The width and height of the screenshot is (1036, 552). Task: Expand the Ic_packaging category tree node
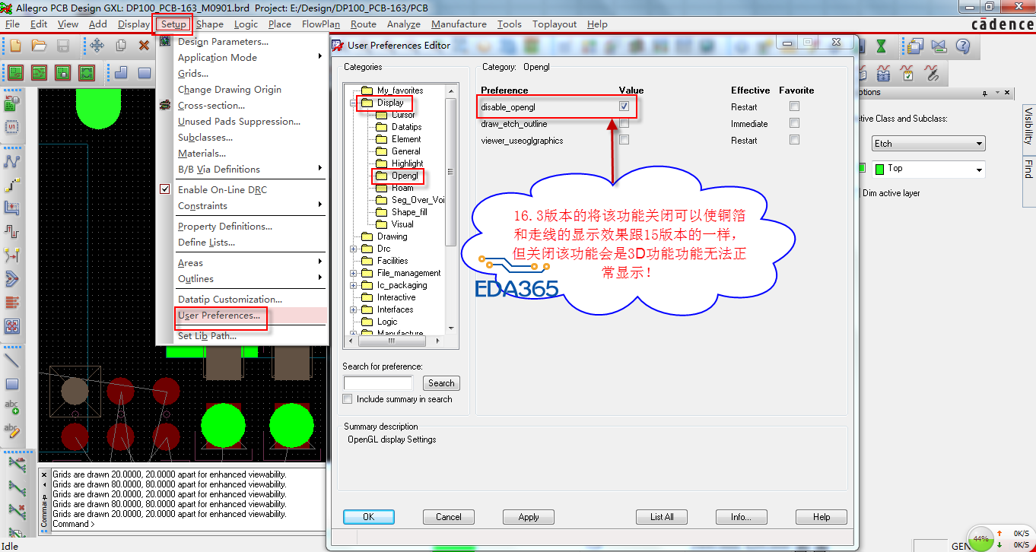coord(354,285)
